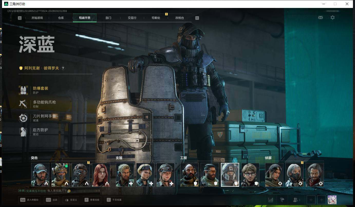Switch to the 改枪台 tab
Screen dimensions: 355x207
pos(180,18)
